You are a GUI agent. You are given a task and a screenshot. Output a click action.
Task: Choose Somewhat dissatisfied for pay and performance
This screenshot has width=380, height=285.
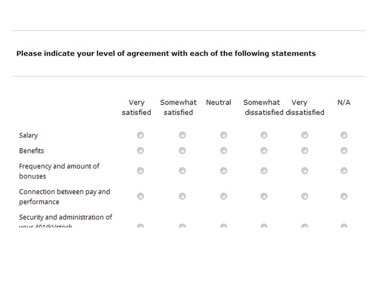(264, 196)
